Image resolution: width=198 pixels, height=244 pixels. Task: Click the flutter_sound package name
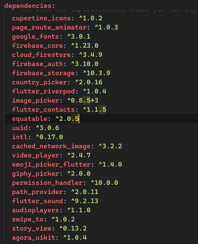(38, 201)
